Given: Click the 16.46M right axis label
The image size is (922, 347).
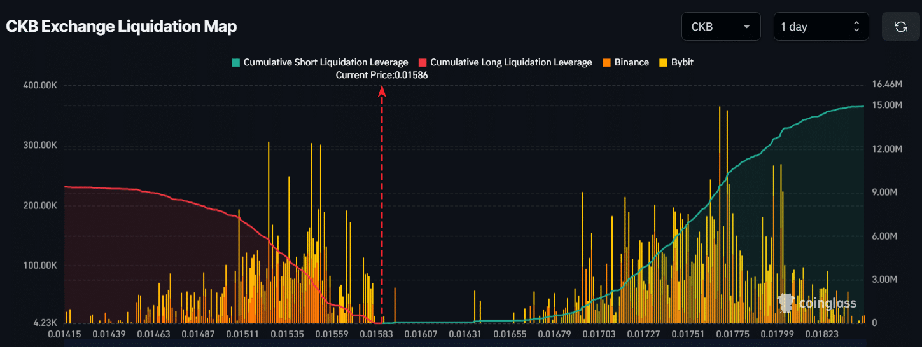Looking at the screenshot, I should (888, 84).
